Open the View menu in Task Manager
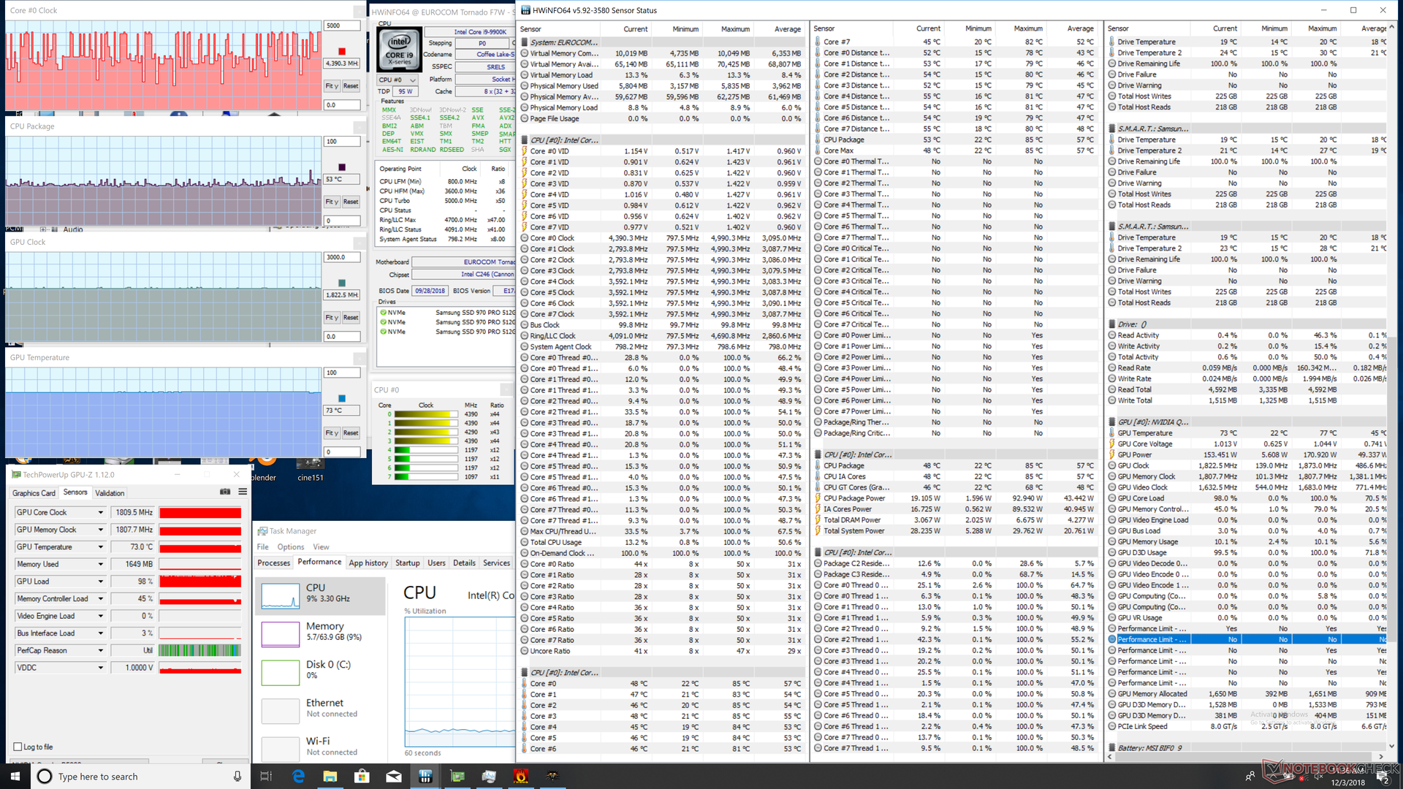 click(x=322, y=546)
